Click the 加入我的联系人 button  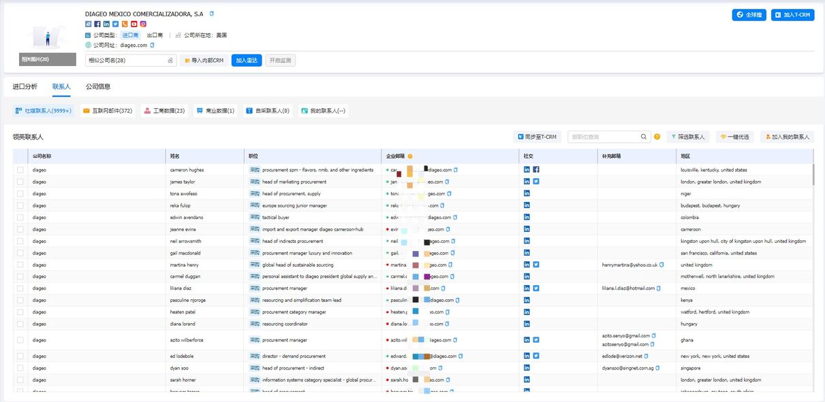pyautogui.click(x=787, y=137)
